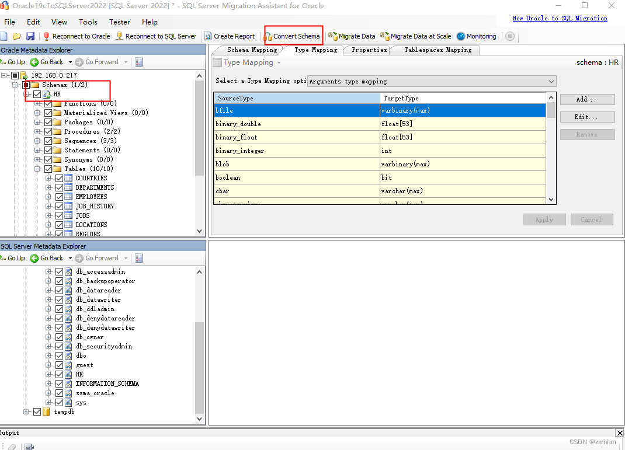
Task: Open New Oracle to SQL Migration link
Action: 560,18
